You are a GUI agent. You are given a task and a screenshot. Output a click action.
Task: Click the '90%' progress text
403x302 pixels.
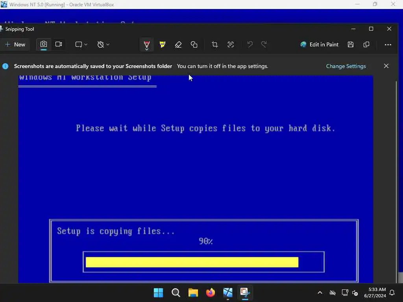click(205, 241)
